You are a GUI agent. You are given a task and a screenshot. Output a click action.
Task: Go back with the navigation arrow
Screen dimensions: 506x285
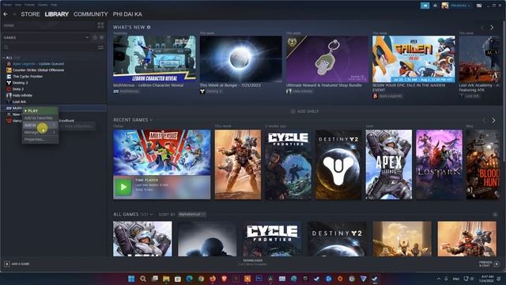point(6,14)
